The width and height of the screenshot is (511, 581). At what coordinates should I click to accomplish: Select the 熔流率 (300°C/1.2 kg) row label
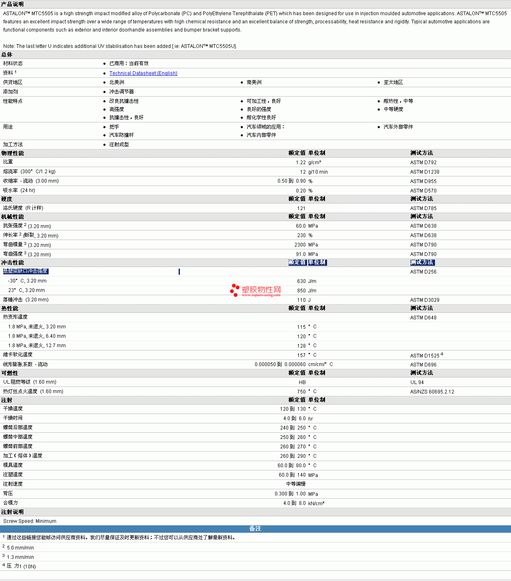29,172
